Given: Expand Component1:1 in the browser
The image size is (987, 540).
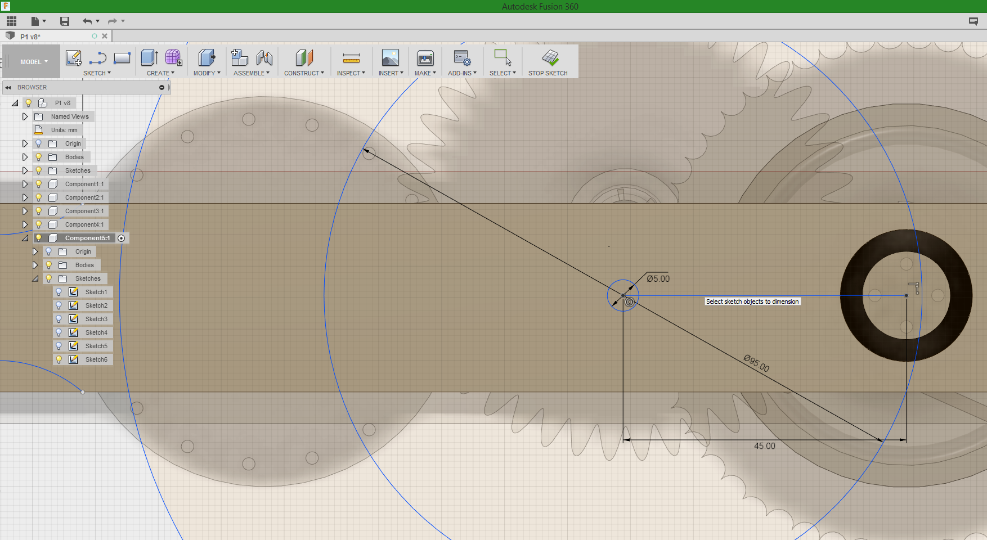Looking at the screenshot, I should coord(25,184).
